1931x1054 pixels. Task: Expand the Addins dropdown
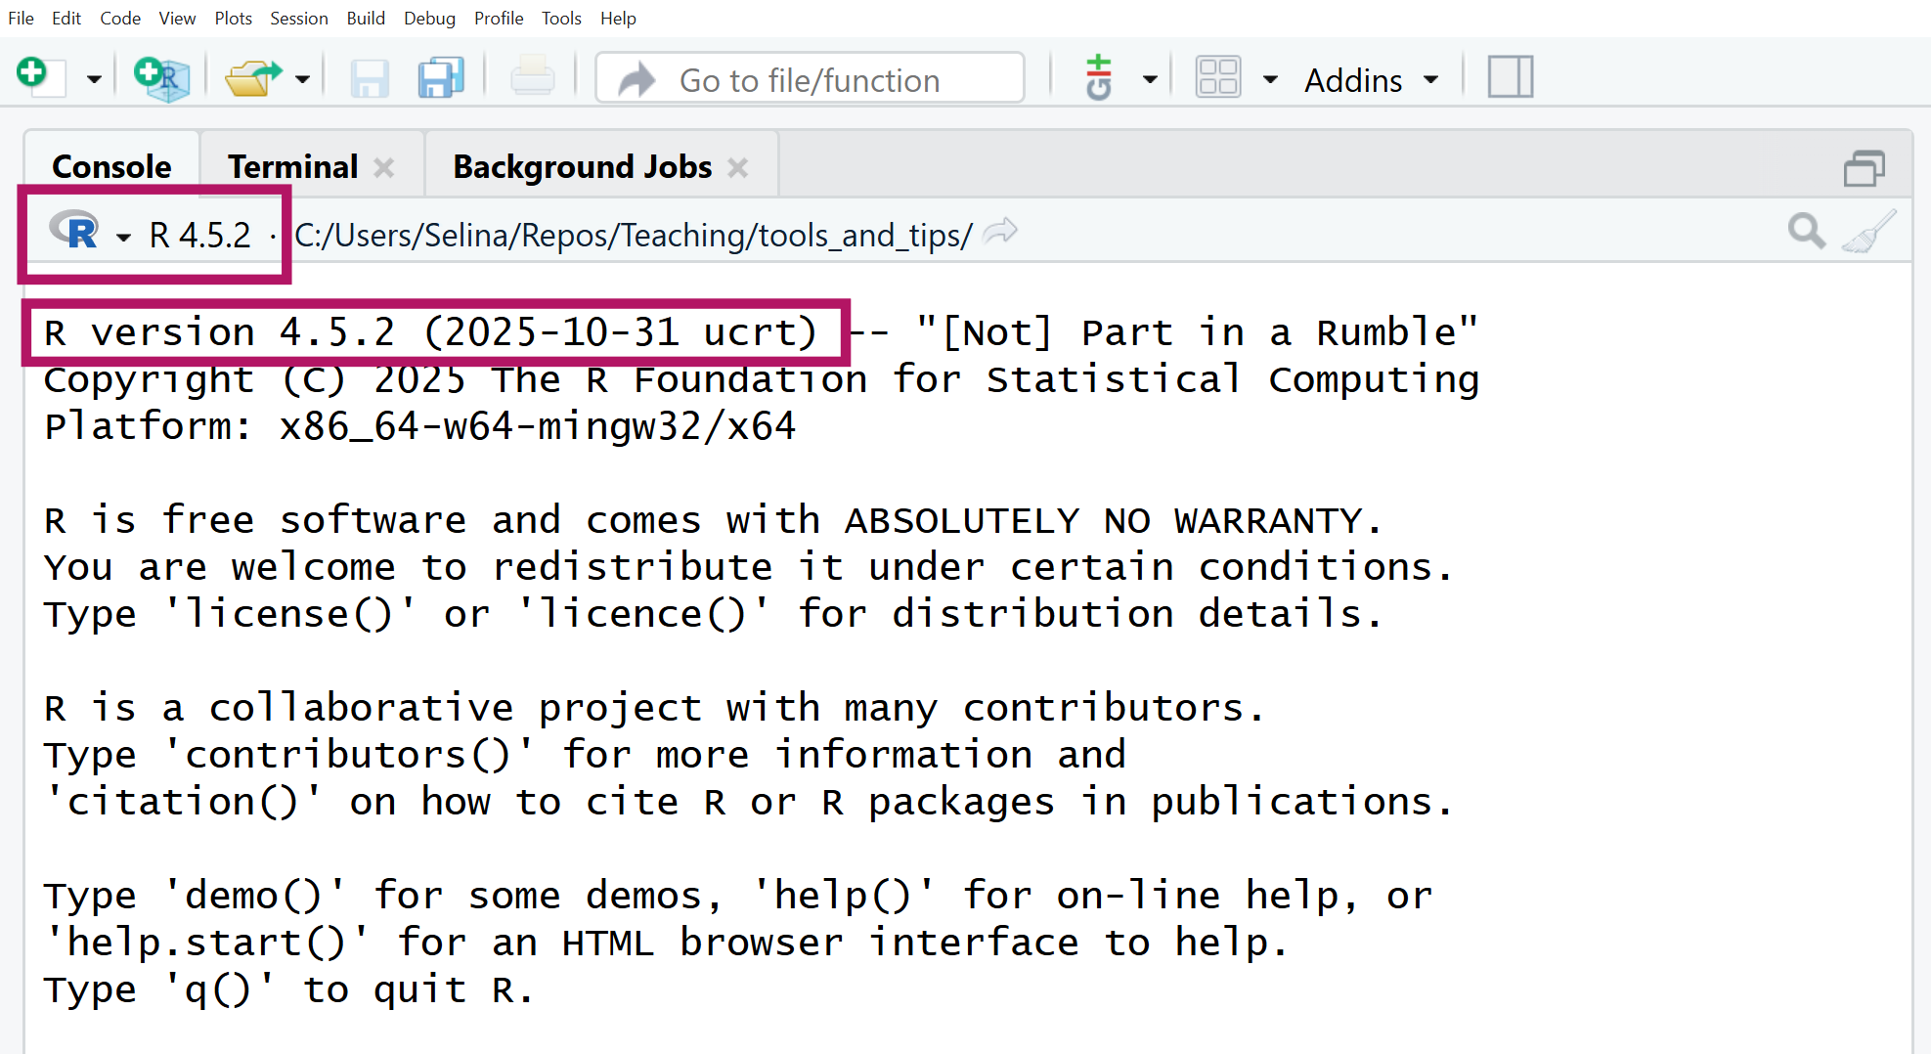click(1371, 79)
